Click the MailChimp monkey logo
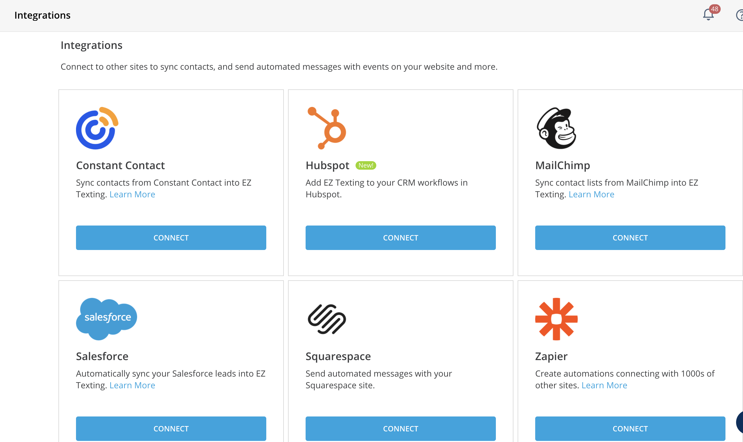This screenshot has width=743, height=442. pos(556,128)
